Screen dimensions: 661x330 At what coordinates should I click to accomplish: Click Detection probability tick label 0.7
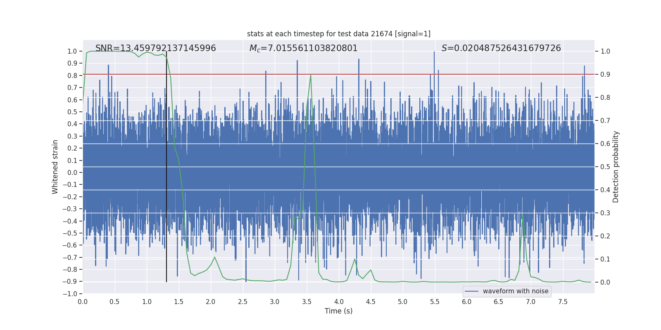tap(605, 121)
